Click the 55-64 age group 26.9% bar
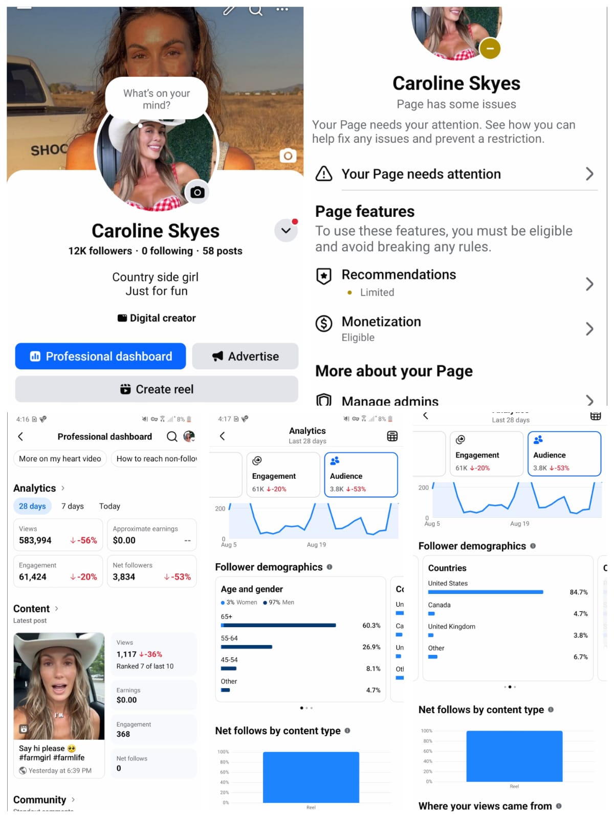This screenshot has width=614, height=818. point(247,647)
